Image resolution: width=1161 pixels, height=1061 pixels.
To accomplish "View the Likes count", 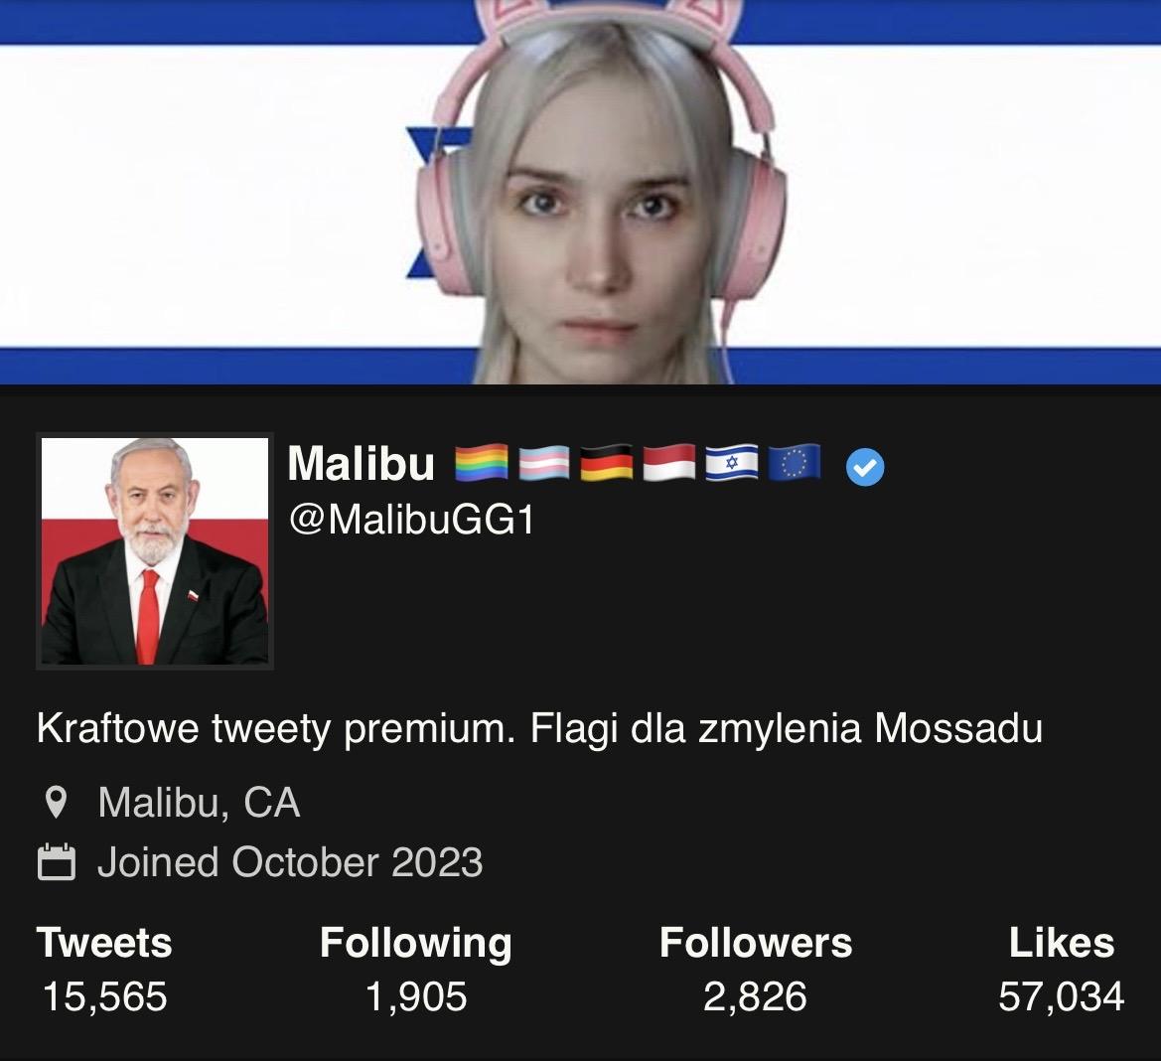I will point(1061,970).
